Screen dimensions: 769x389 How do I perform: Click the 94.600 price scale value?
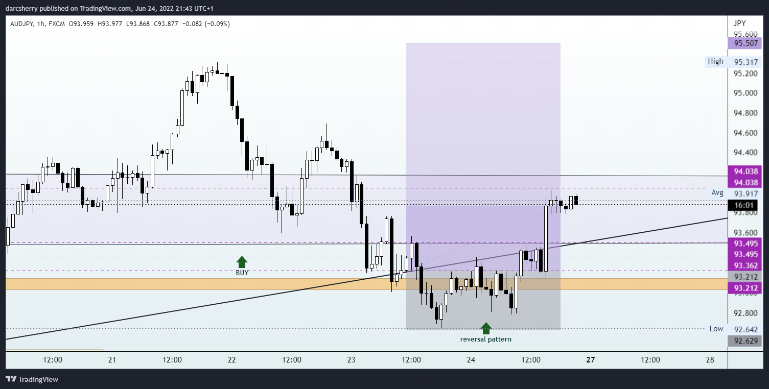point(745,133)
